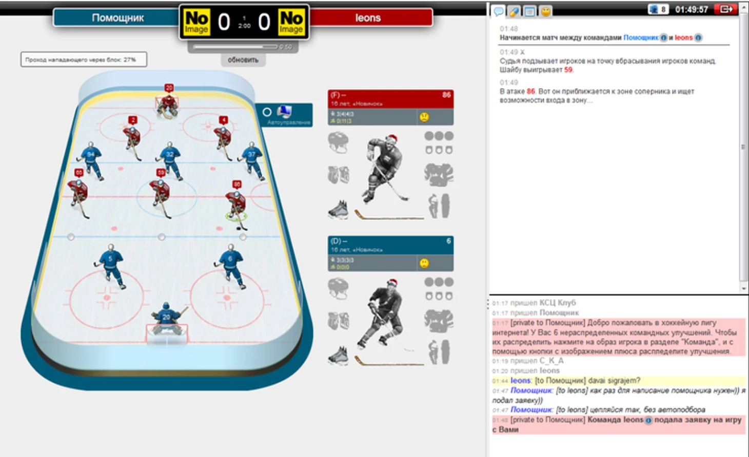Click skates slot on defender 6 card

pyautogui.click(x=339, y=355)
